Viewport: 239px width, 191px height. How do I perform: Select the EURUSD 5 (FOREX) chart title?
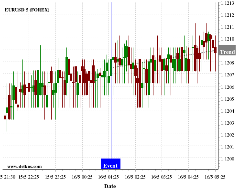click(x=27, y=10)
